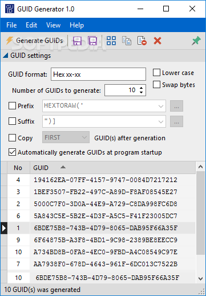Click the Generate GUIDs lightning button
This screenshot has width=206, height=296.
click(34, 41)
